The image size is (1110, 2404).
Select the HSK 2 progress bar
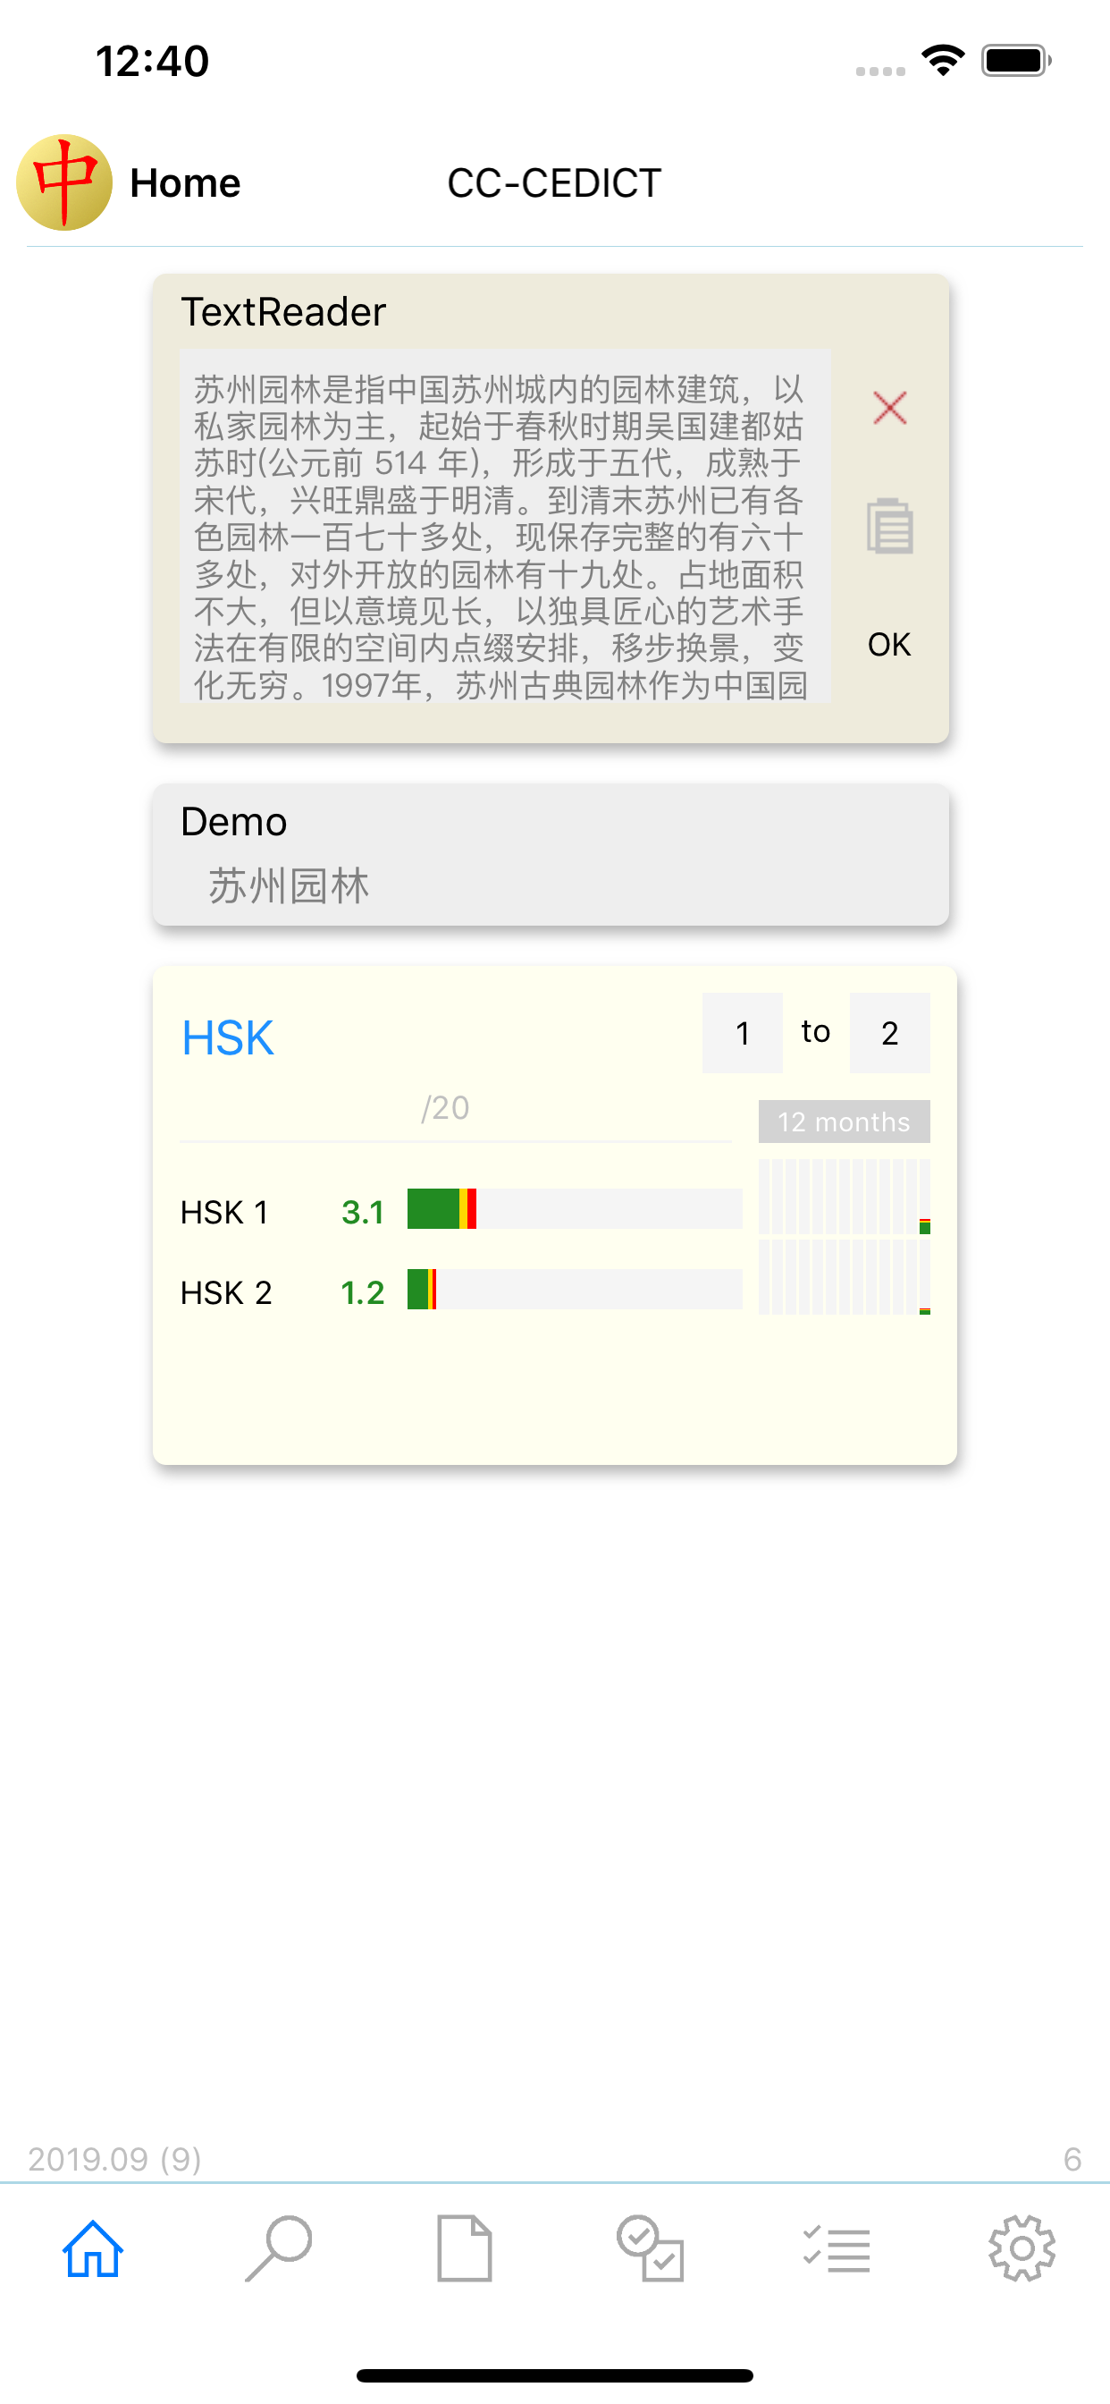575,1290
